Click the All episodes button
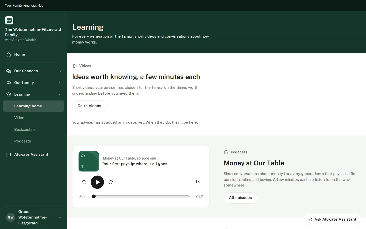 pos(240,198)
